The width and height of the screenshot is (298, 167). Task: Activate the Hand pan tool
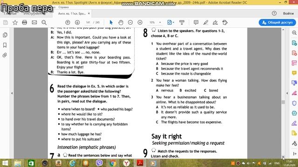121,23
